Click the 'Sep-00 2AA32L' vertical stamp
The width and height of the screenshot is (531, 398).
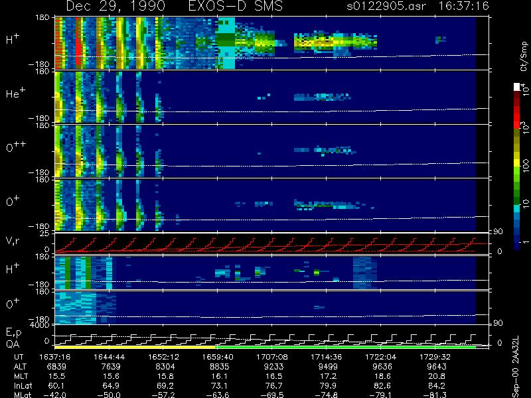516,366
